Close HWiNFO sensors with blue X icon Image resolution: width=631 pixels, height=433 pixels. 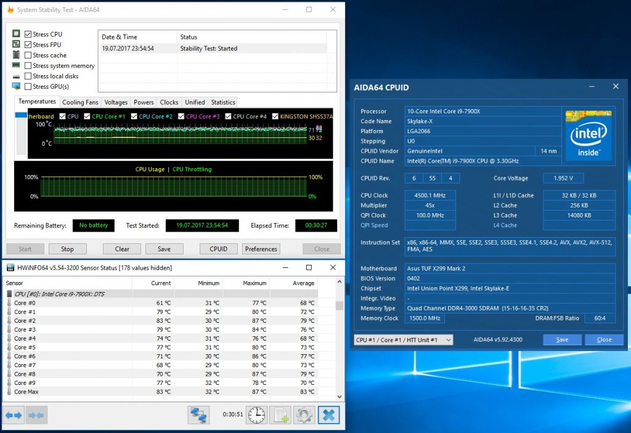(329, 415)
